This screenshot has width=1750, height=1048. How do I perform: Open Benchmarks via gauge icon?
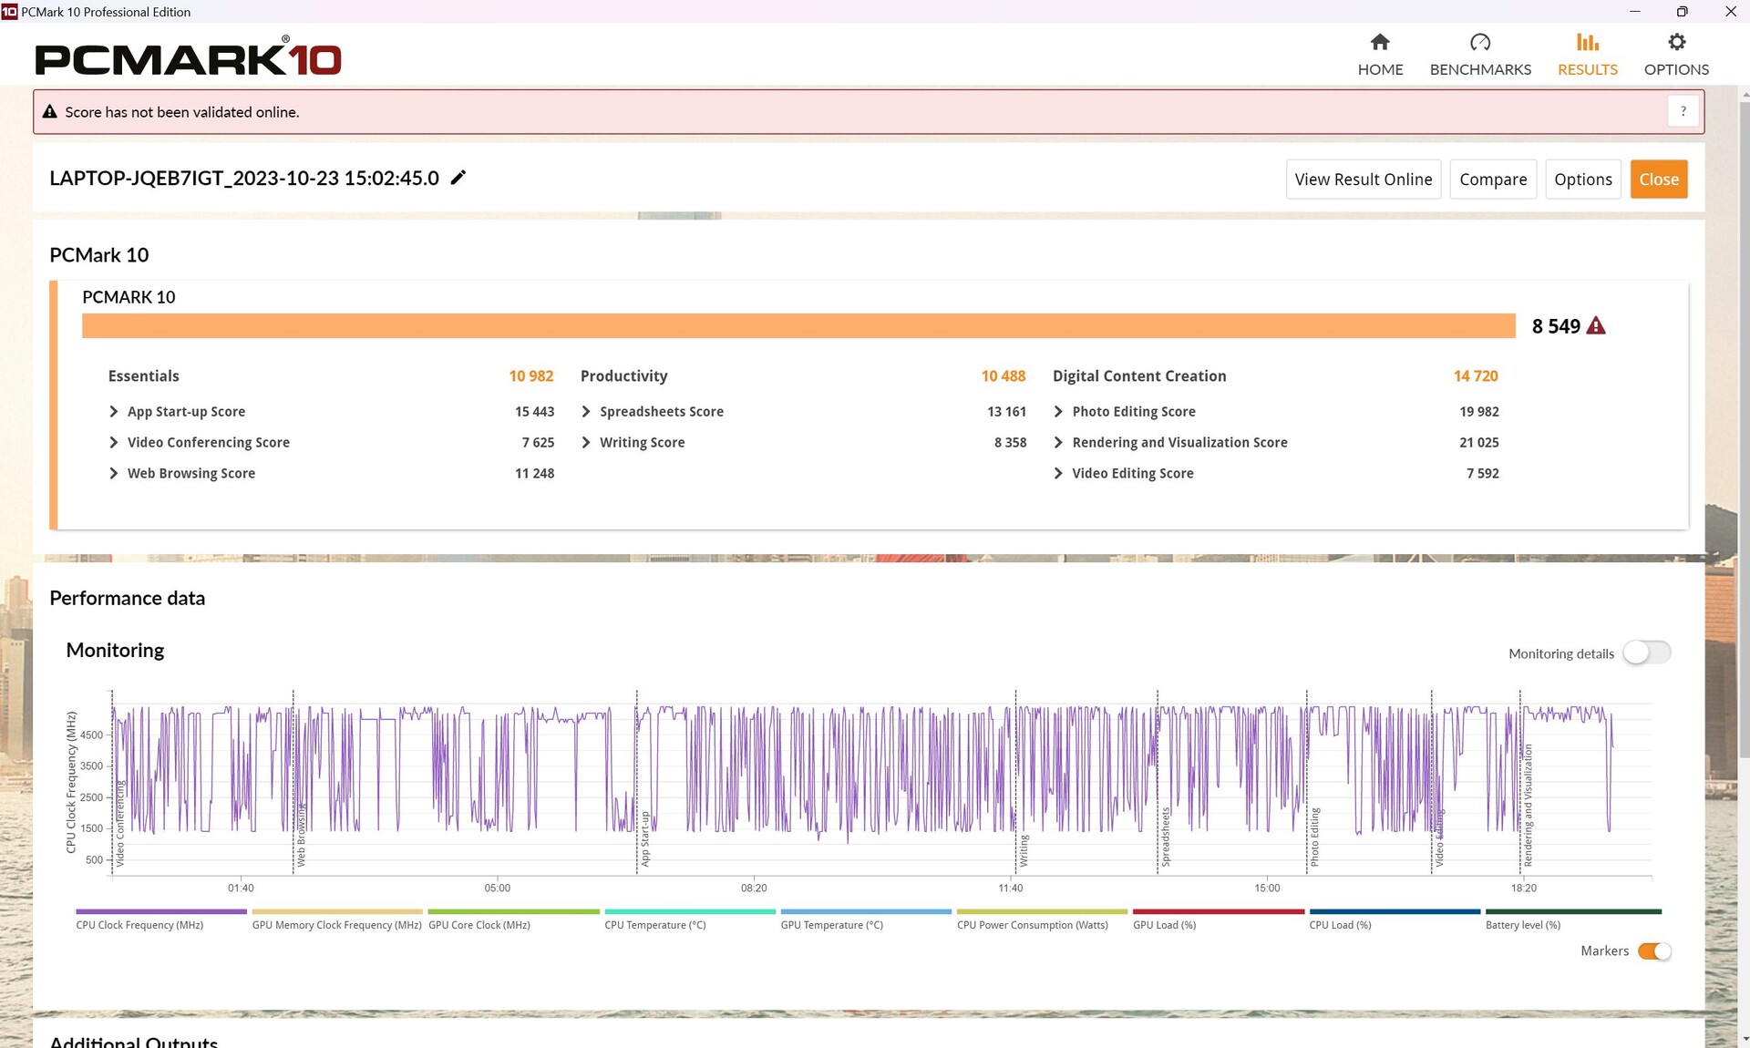pos(1480,42)
